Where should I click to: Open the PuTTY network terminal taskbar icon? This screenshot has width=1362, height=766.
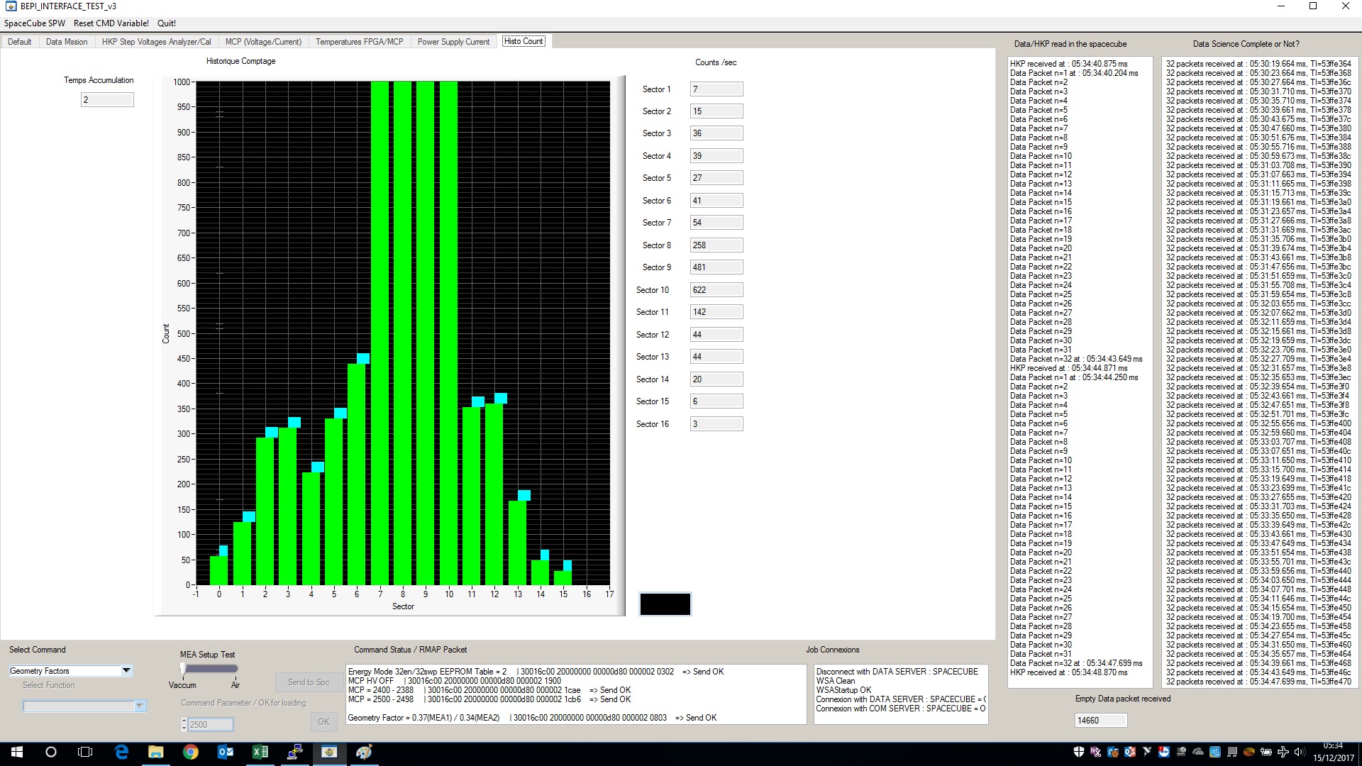[294, 752]
